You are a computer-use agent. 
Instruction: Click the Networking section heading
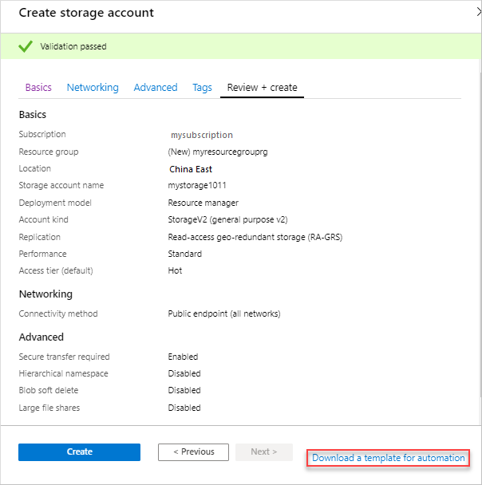(45, 294)
